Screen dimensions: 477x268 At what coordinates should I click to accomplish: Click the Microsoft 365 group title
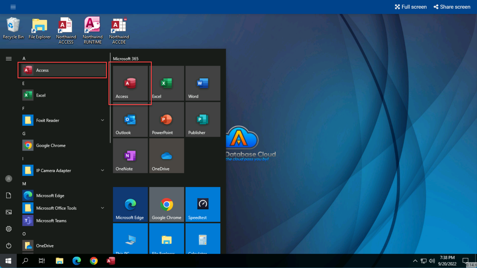point(126,59)
